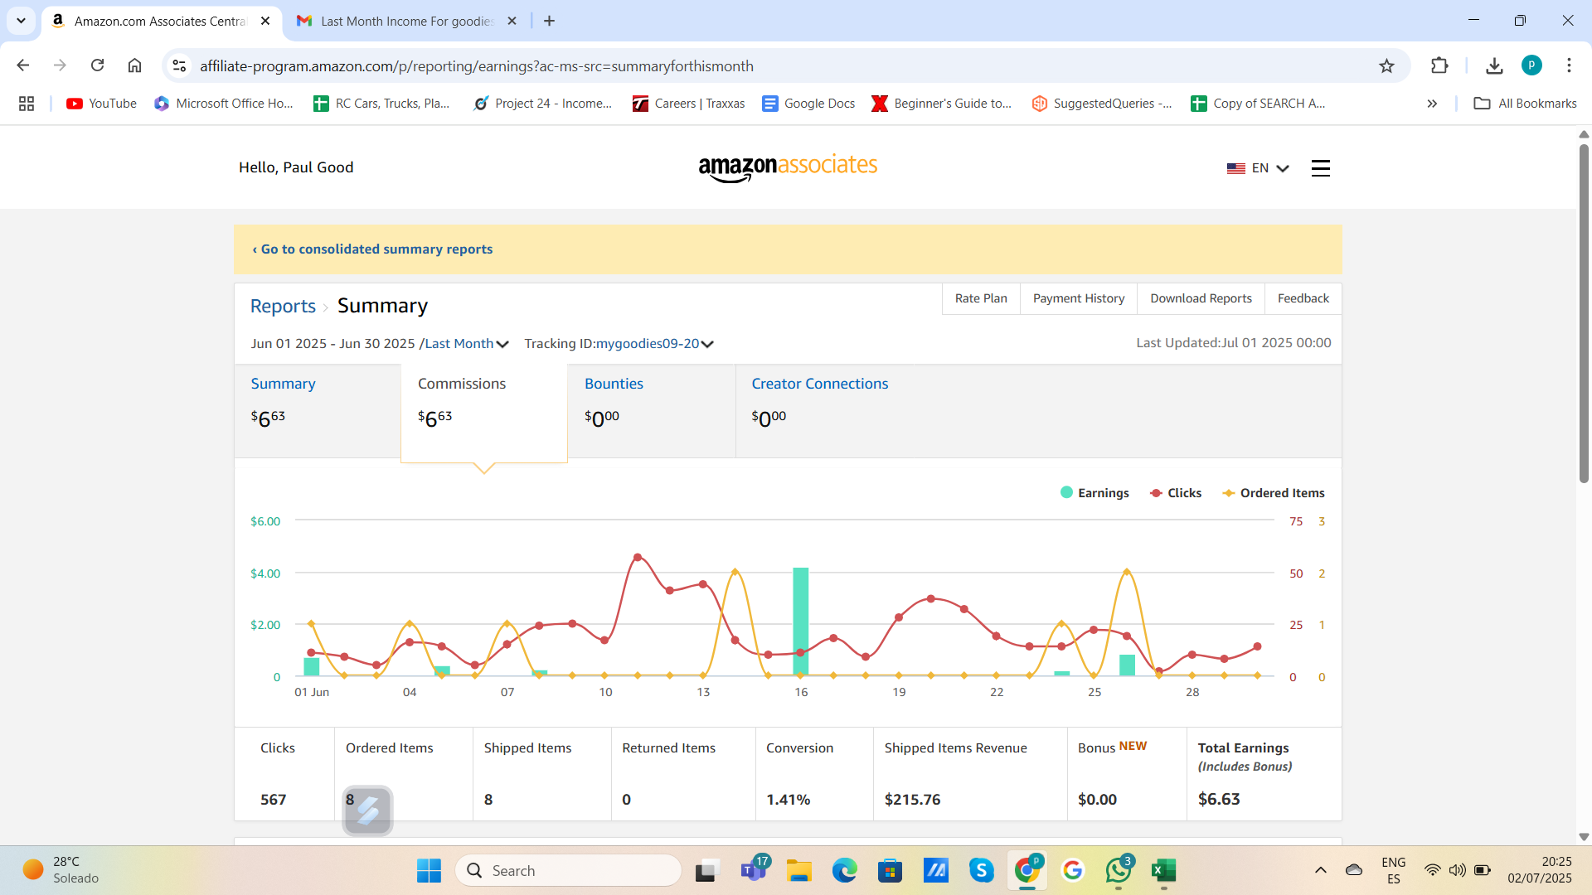Open All Bookmarks folder
Screen dimensions: 1592x895
1525,104
